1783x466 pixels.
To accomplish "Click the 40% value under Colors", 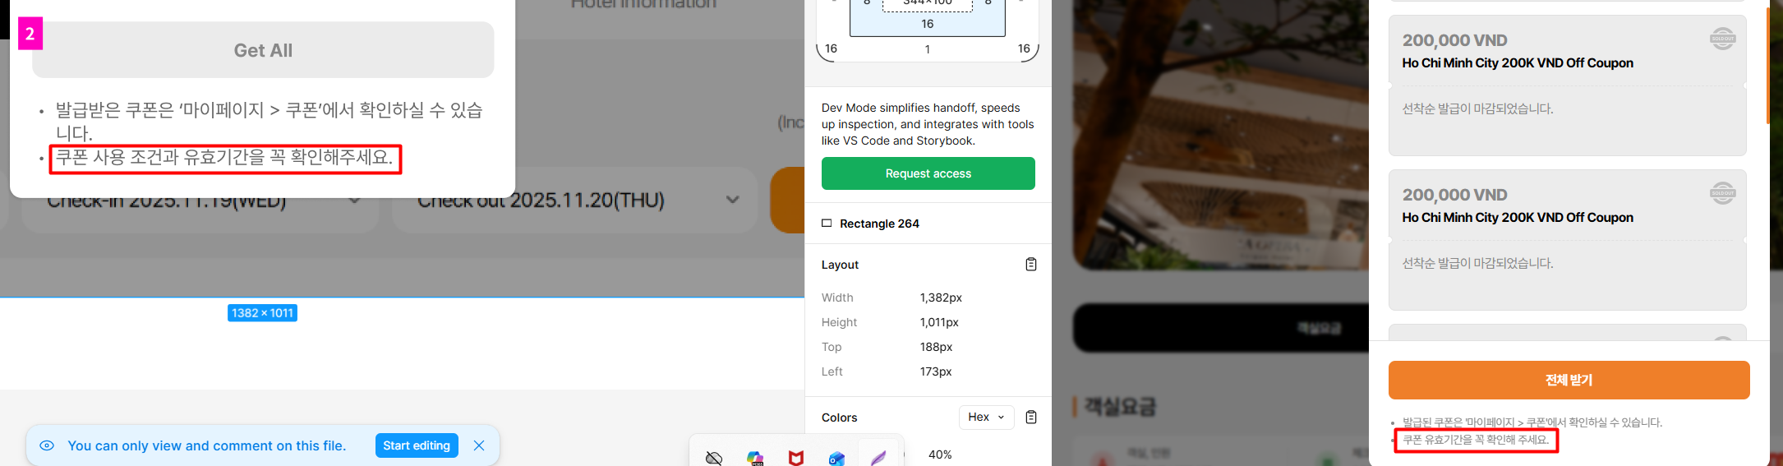I will (x=940, y=454).
